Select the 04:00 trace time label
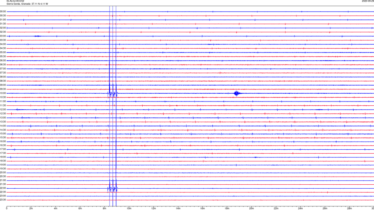 [x=3, y=44]
